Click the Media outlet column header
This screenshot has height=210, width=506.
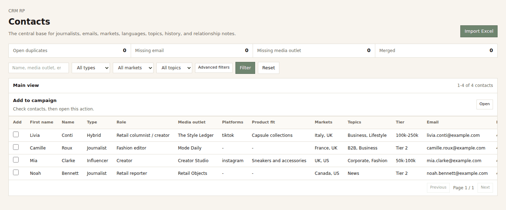(192, 122)
